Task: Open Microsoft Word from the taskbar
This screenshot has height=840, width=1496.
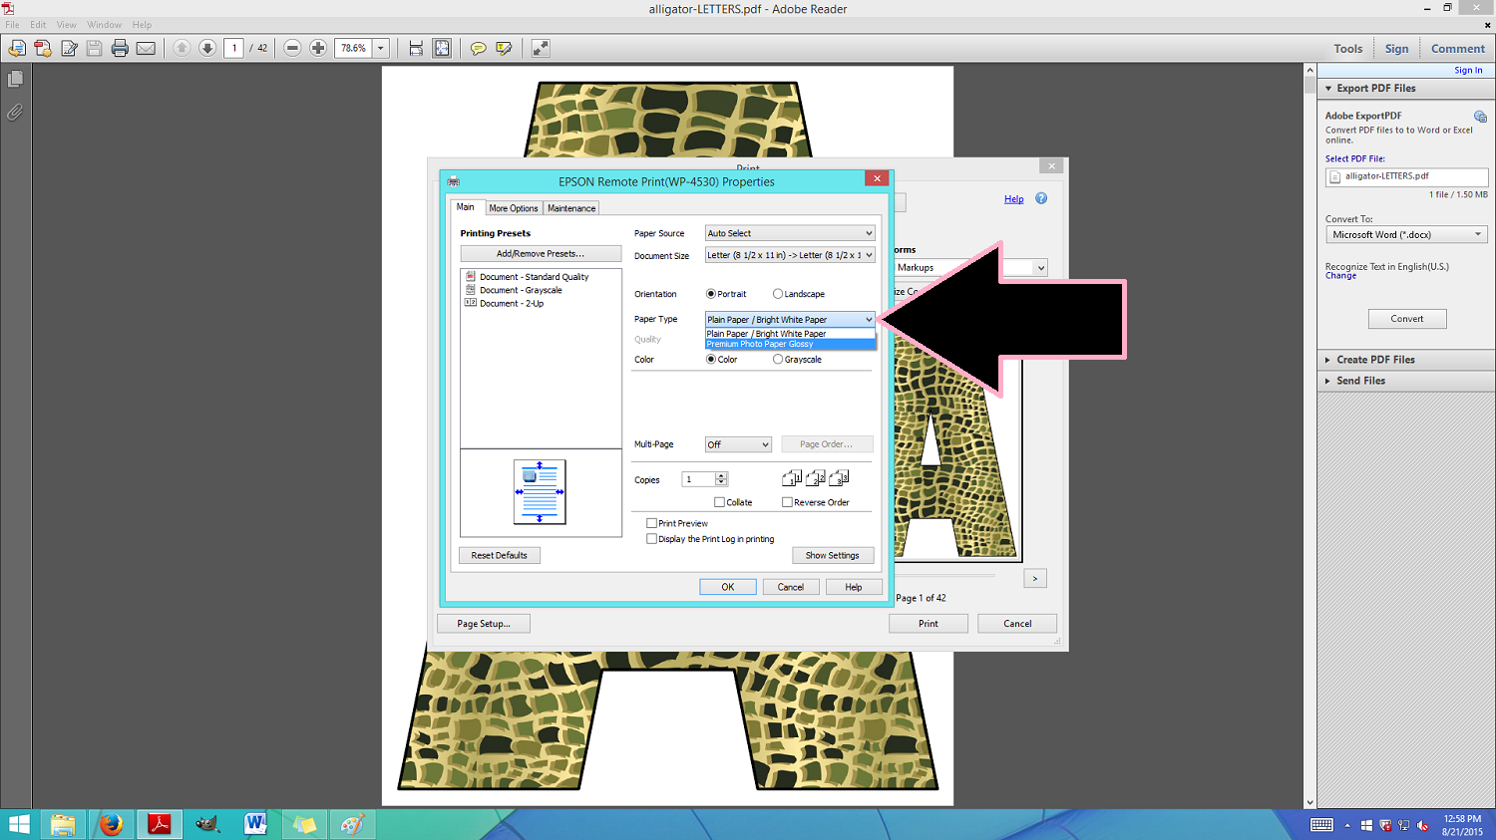Action: 255,824
